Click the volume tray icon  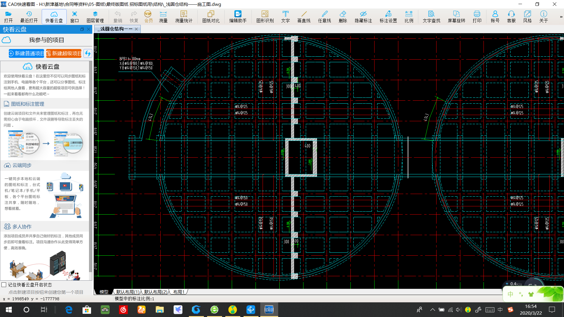[459, 310]
